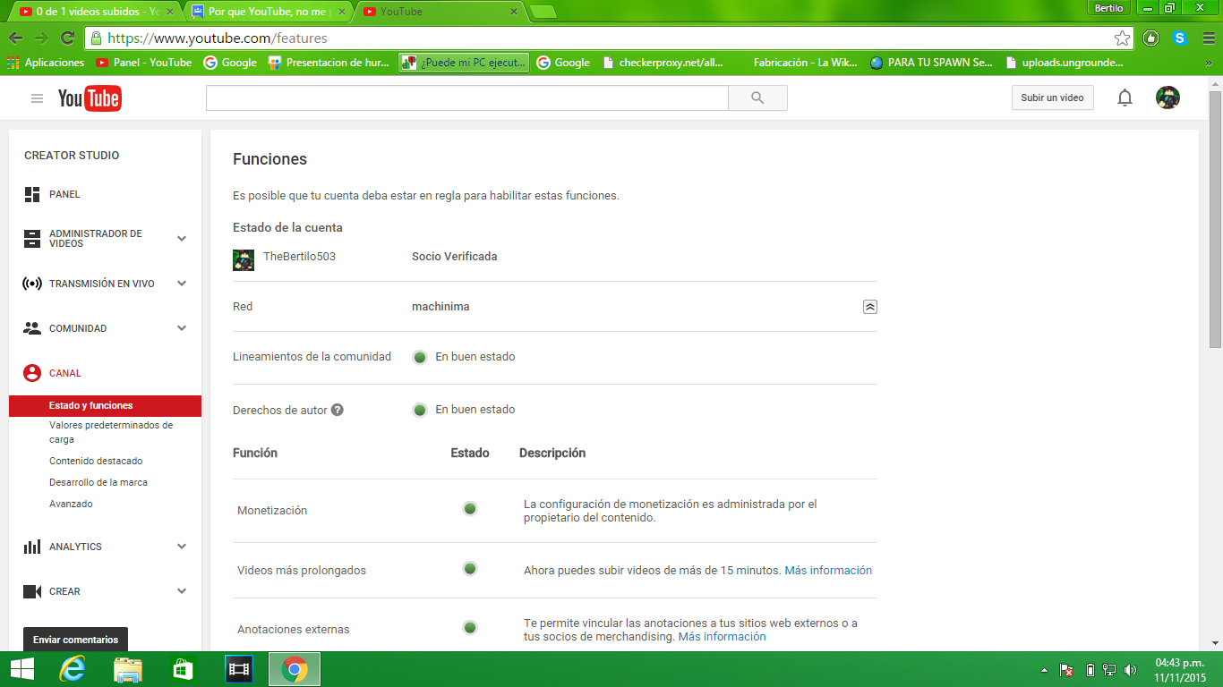The height and width of the screenshot is (687, 1223).
Task: Select Estado y funciones in the sidebar
Action: point(105,406)
